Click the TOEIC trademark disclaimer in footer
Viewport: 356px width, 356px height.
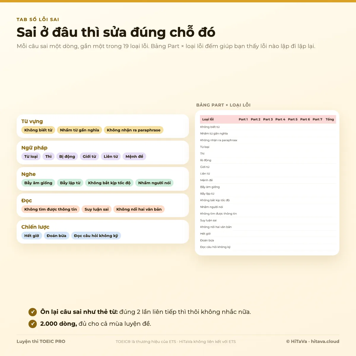176,342
